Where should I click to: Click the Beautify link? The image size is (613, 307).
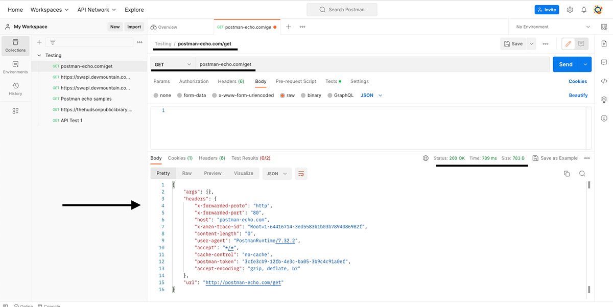[x=578, y=96]
